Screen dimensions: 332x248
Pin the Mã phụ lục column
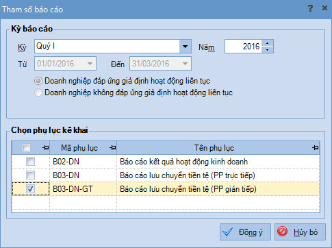pos(113,148)
